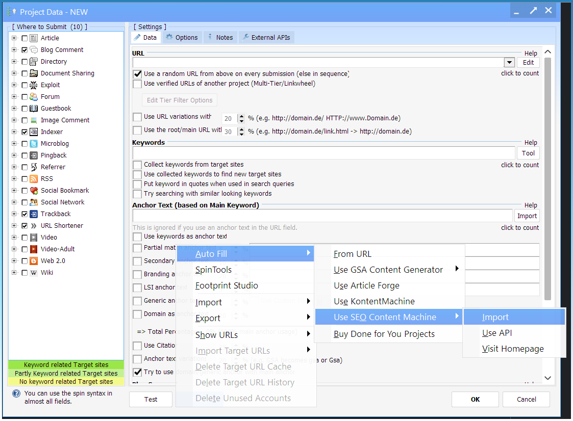
Task: Click the RSS feed orange icon
Action: 34,179
